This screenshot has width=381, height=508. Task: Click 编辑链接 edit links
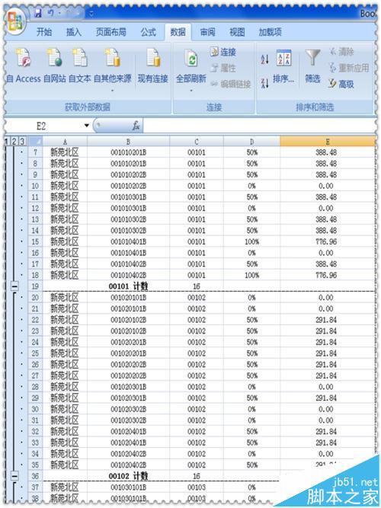click(231, 85)
